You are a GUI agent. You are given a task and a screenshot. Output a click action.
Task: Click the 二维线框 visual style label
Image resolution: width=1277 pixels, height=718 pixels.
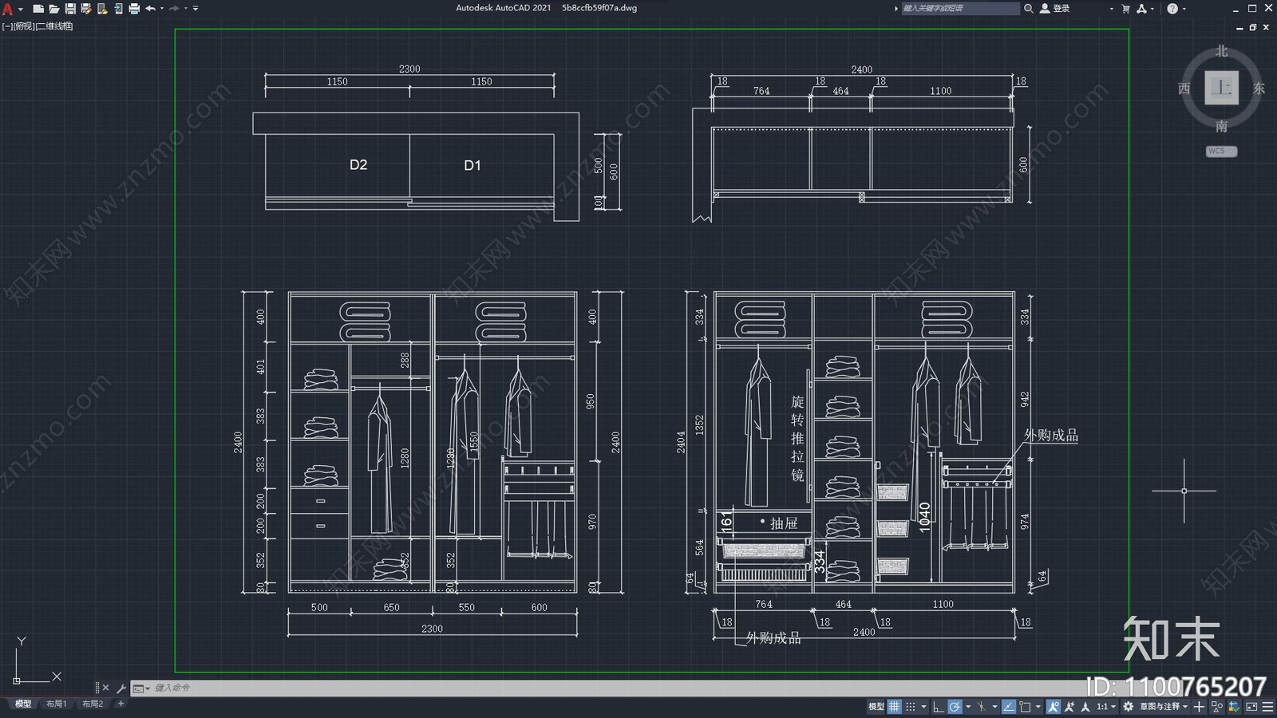(54, 26)
